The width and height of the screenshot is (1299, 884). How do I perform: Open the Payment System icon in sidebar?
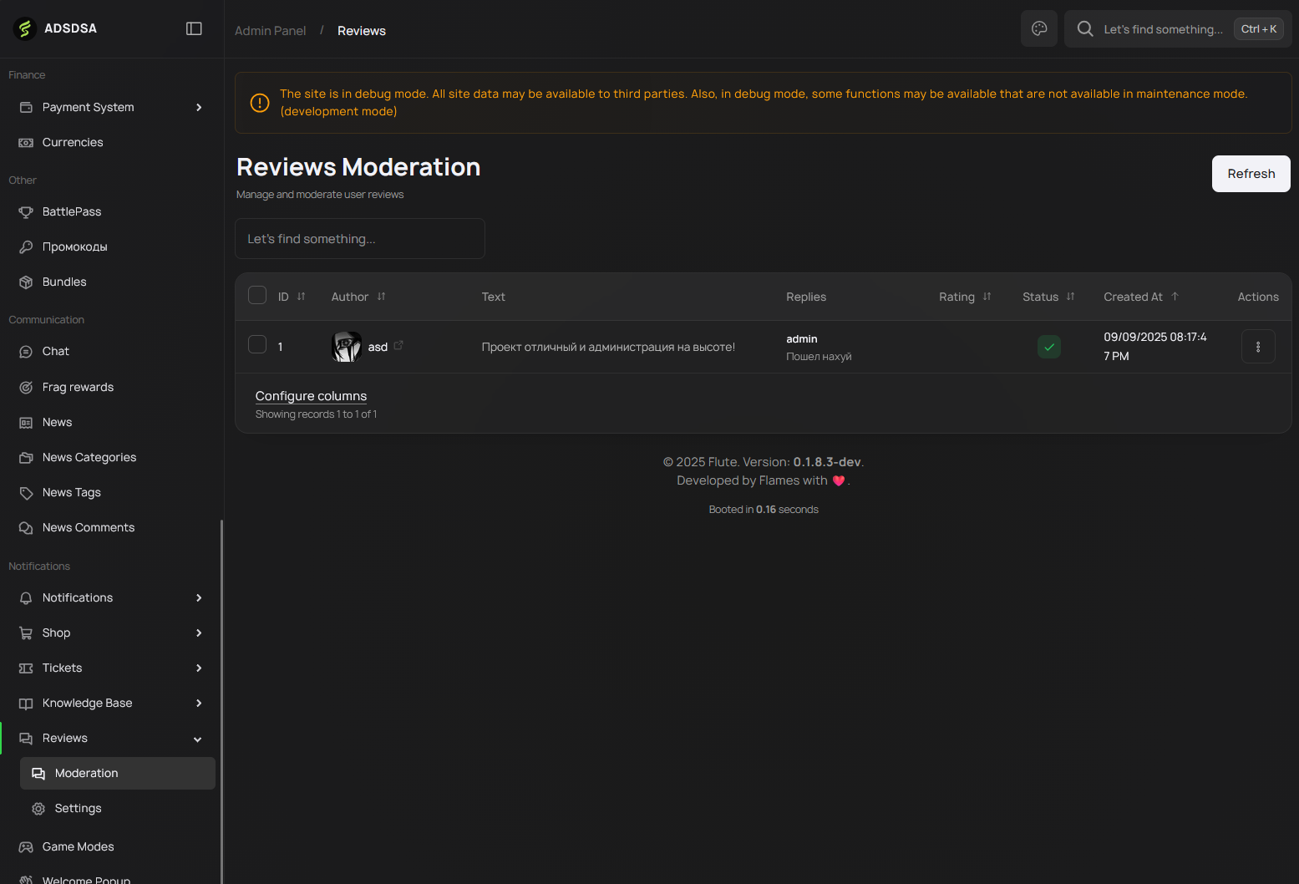[x=27, y=107]
